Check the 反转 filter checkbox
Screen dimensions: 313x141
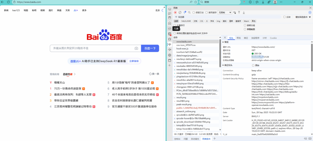point(285,17)
